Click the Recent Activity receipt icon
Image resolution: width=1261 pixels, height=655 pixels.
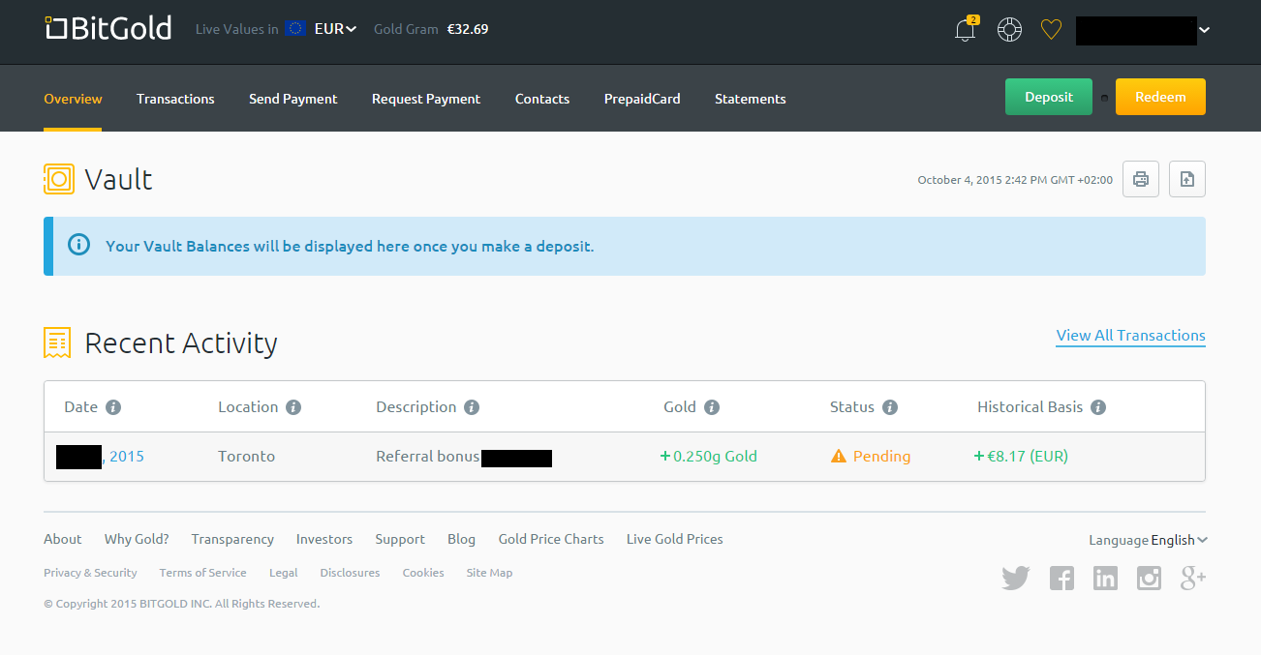pyautogui.click(x=57, y=342)
